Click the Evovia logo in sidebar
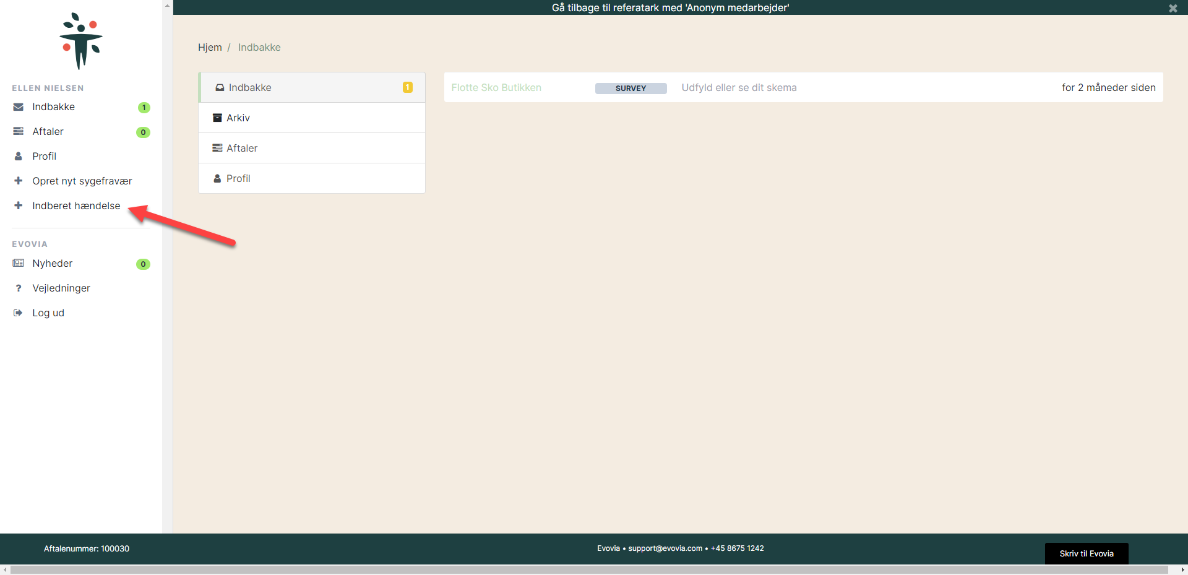Viewport: 1188px width, 575px height. click(81, 41)
